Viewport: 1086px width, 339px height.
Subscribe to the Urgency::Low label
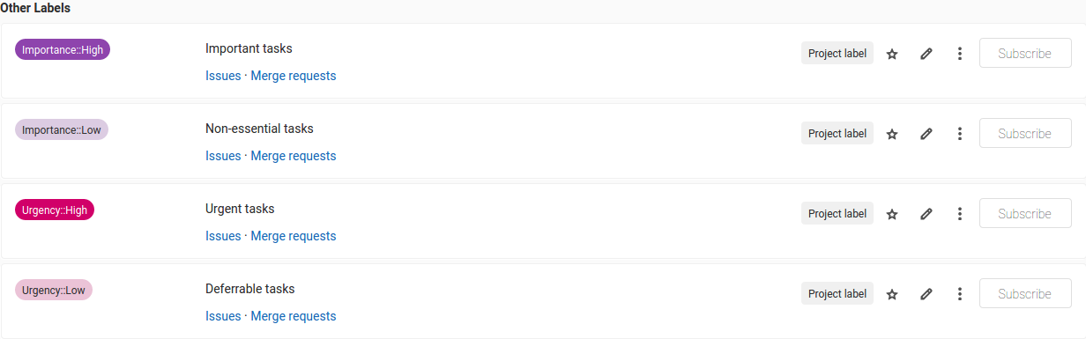(1025, 294)
